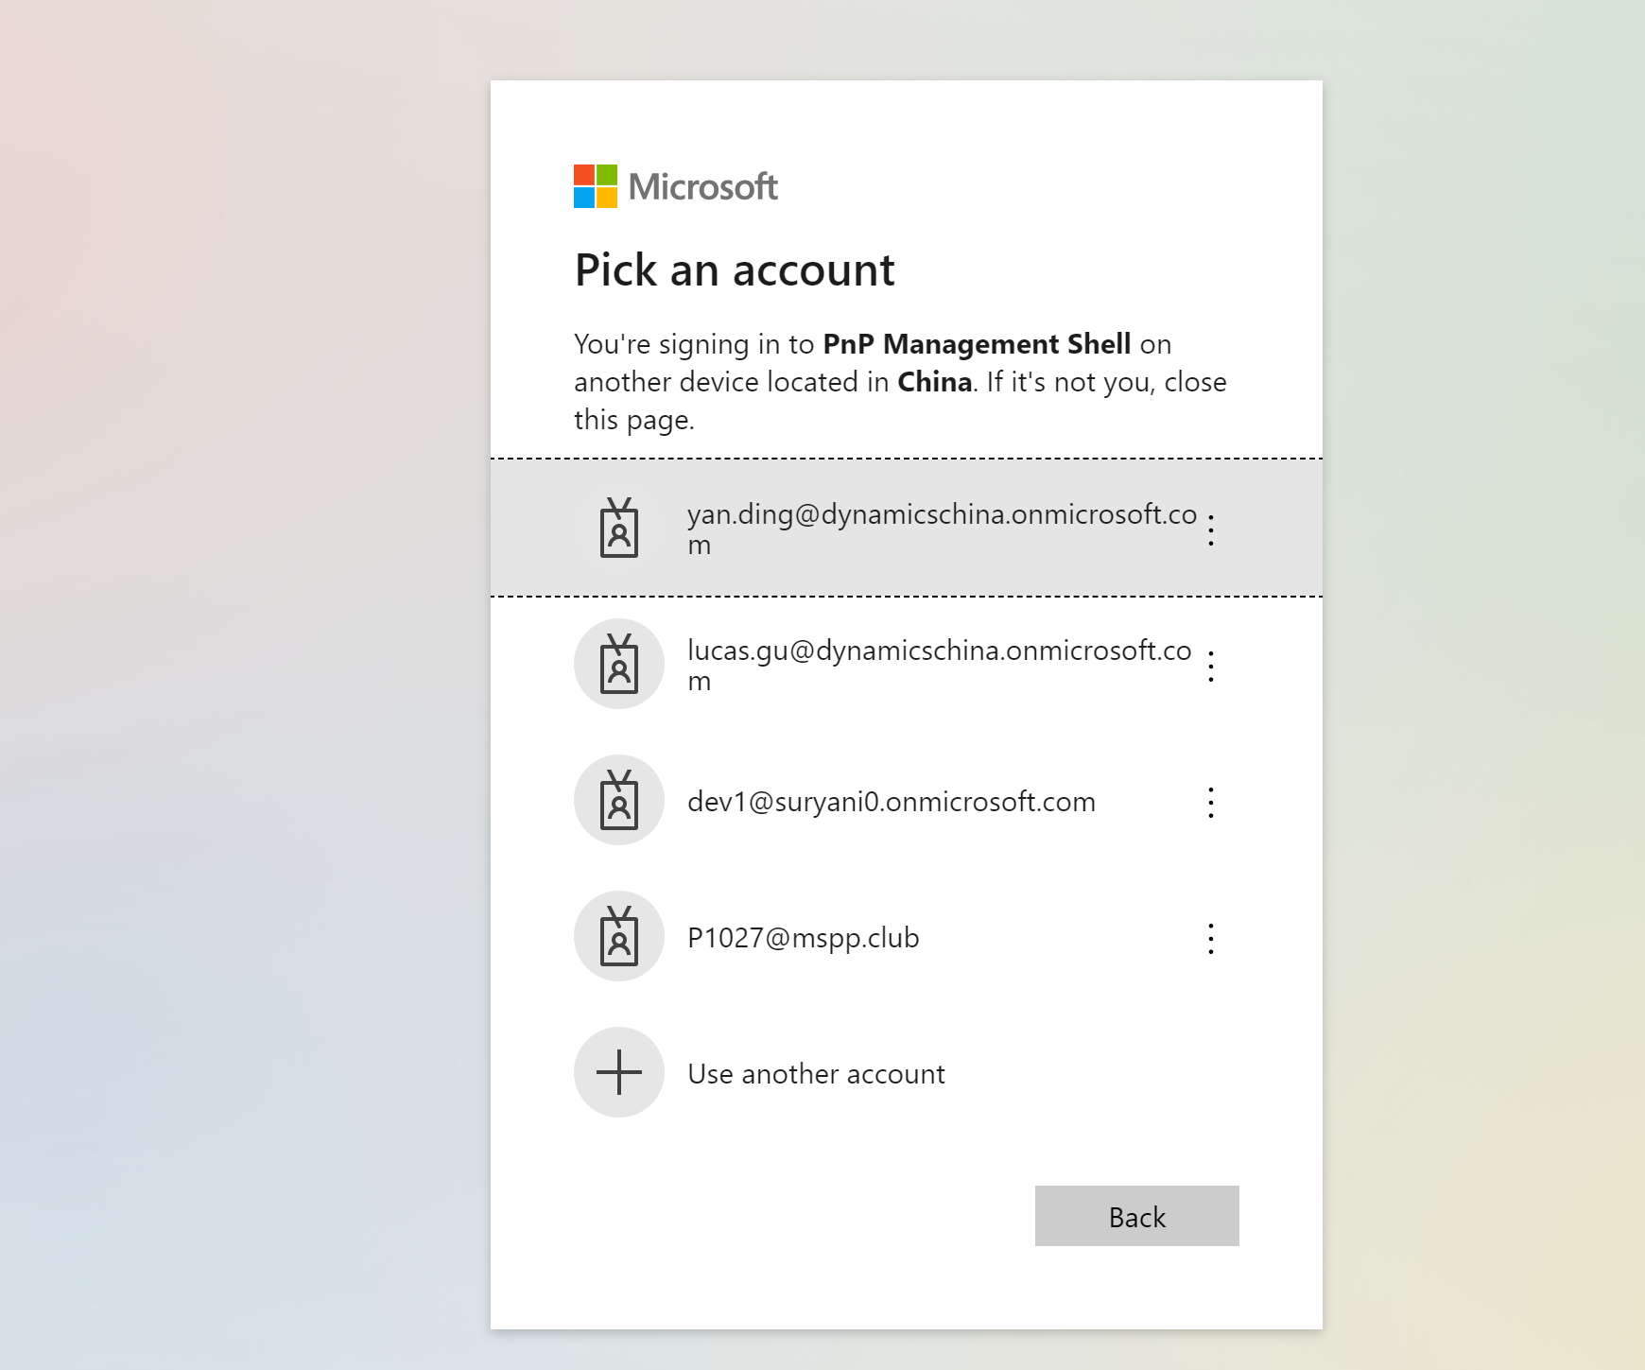1645x1370 pixels.
Task: Open three-dot menu for P1027@mspp.club account
Action: (x=1211, y=938)
